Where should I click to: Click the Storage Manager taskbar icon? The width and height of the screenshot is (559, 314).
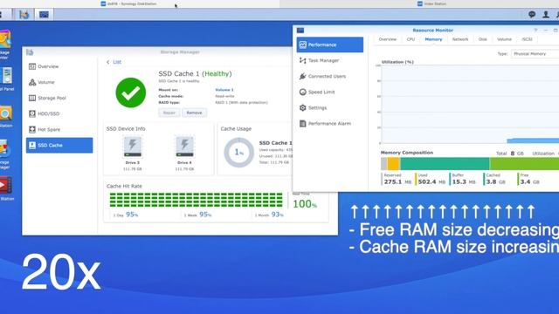(24, 15)
